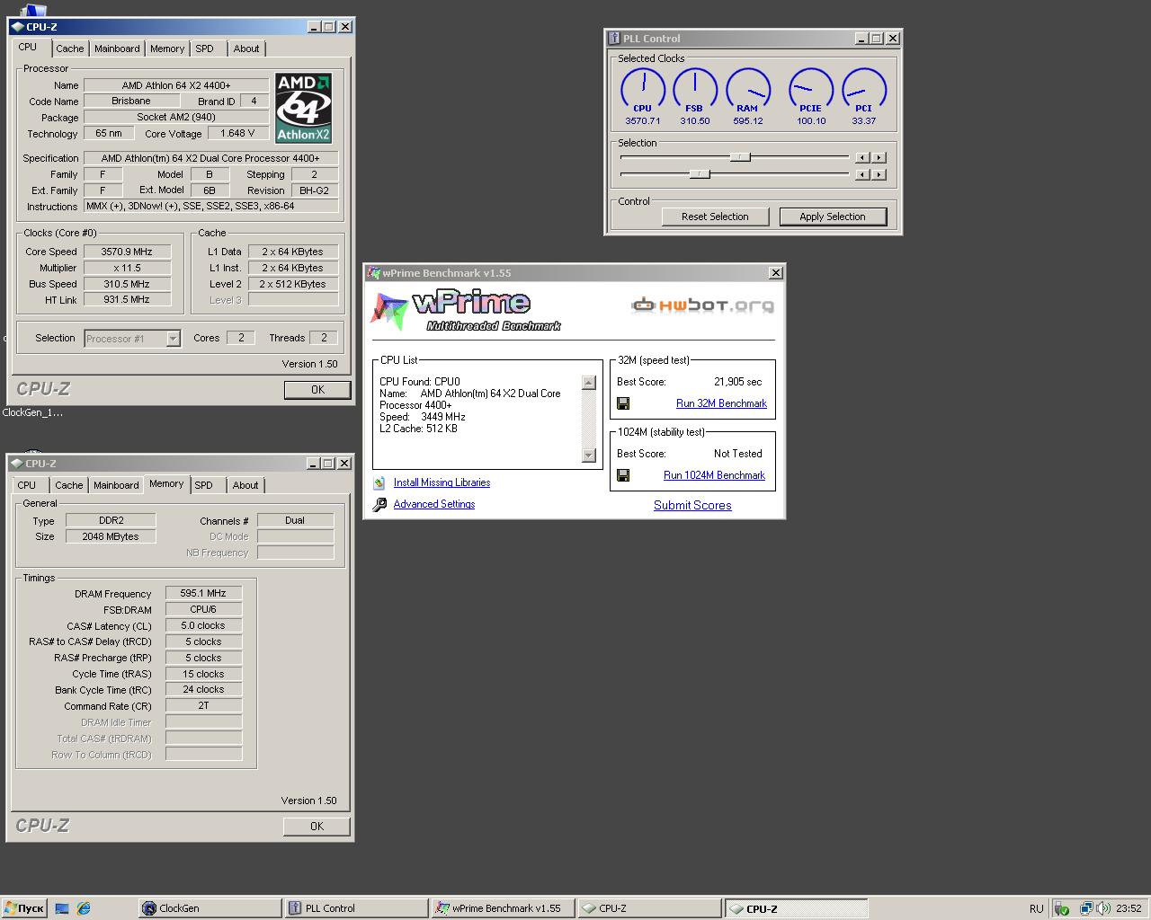Click the Core Voltage value field
Viewport: 1151px width, 920px height.
click(238, 133)
